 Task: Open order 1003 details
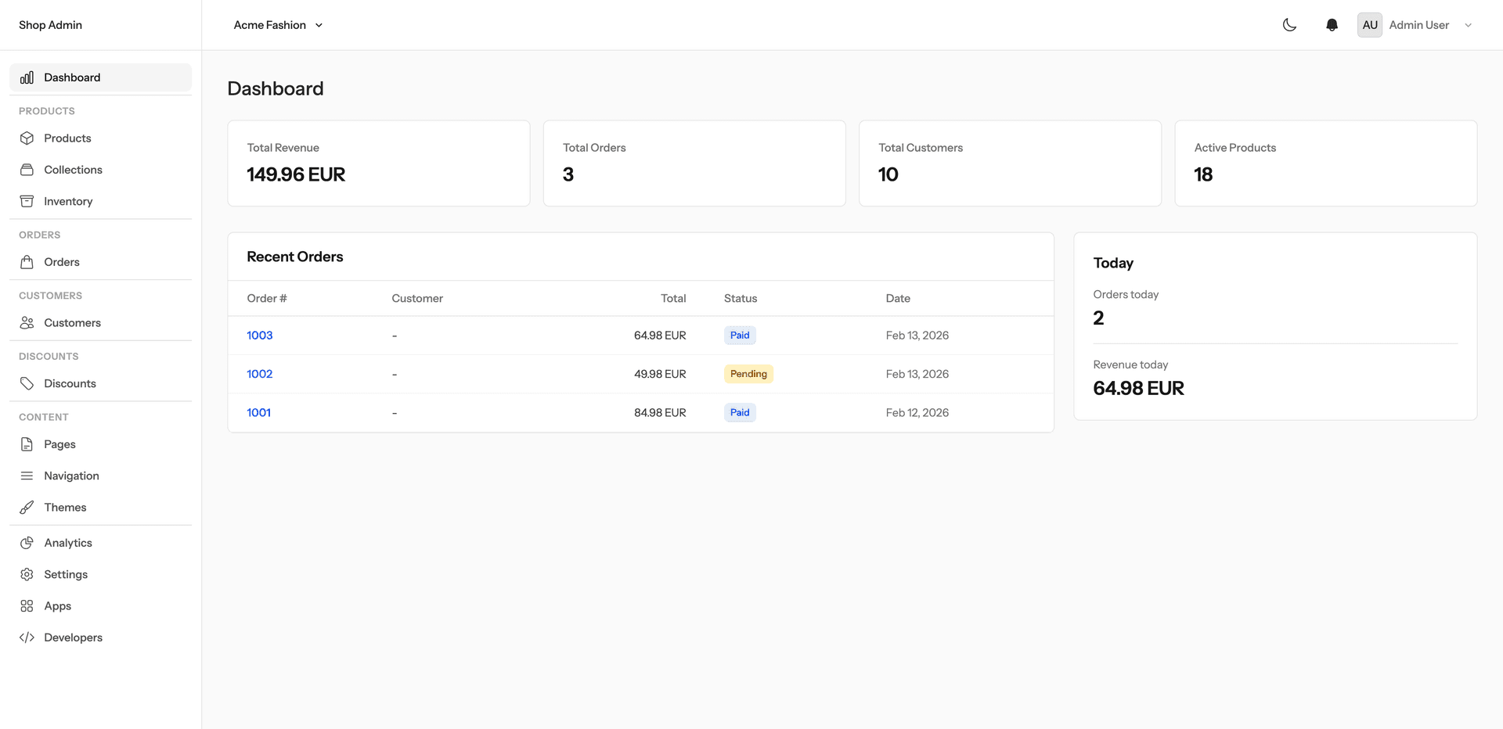[259, 335]
